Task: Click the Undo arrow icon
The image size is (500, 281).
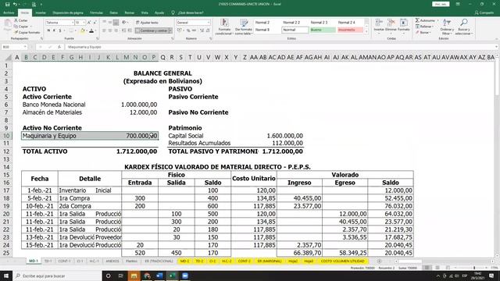Action: (15, 4)
